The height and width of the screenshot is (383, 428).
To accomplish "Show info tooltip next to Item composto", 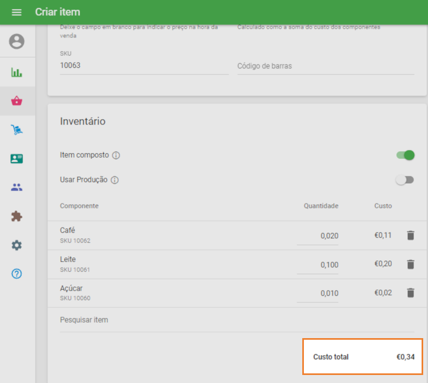I will click(116, 155).
